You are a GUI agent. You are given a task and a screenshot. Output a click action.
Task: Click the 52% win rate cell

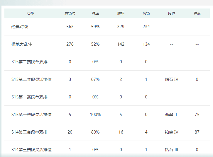(95, 44)
